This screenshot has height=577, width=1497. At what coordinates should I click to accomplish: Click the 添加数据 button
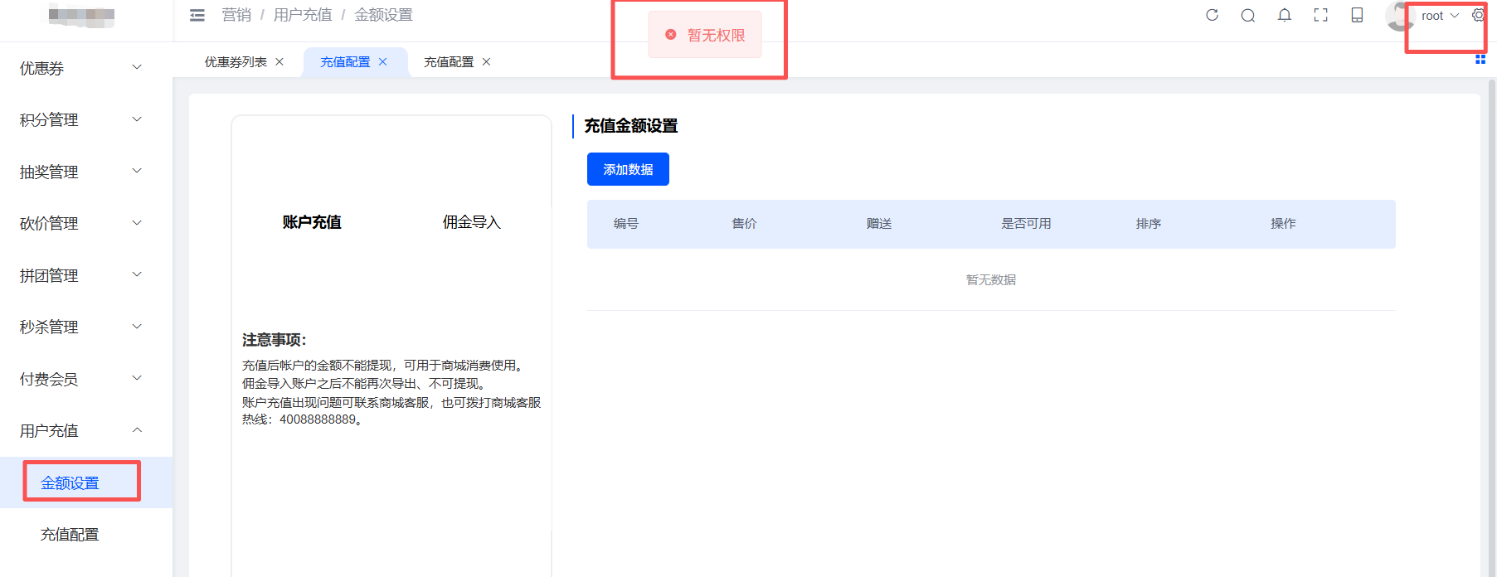click(x=628, y=169)
